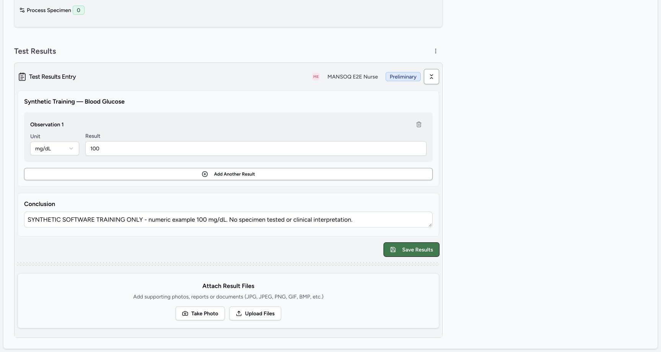Click the Observation 1 label
661x352 pixels.
click(47, 125)
